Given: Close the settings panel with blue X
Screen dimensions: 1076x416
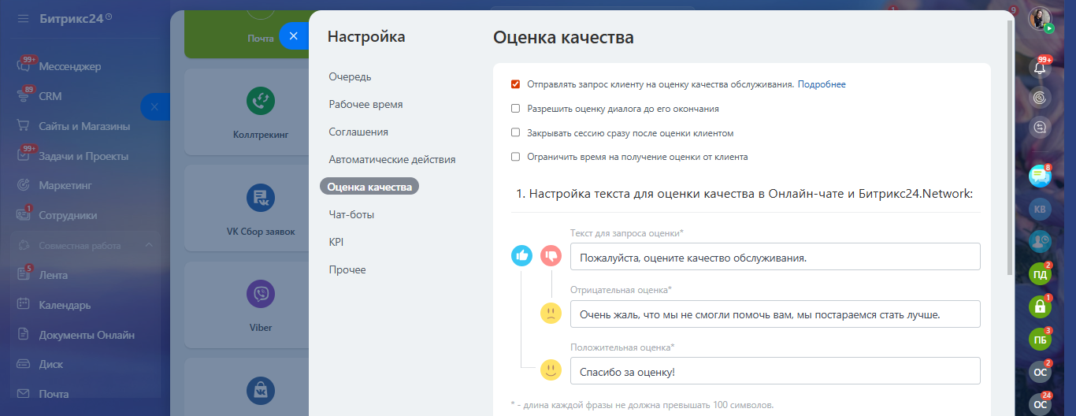Looking at the screenshot, I should pyautogui.click(x=293, y=36).
